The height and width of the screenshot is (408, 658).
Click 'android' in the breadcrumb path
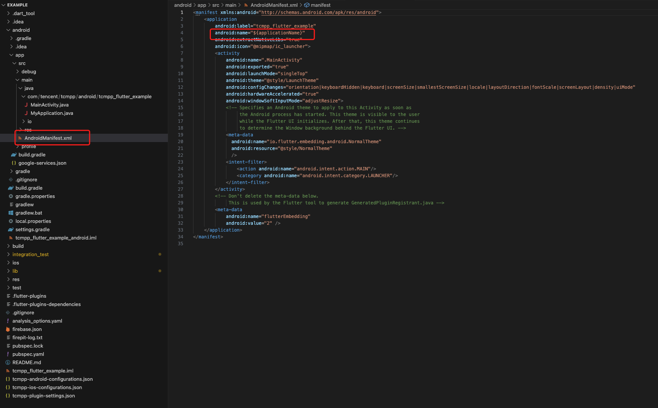click(183, 5)
